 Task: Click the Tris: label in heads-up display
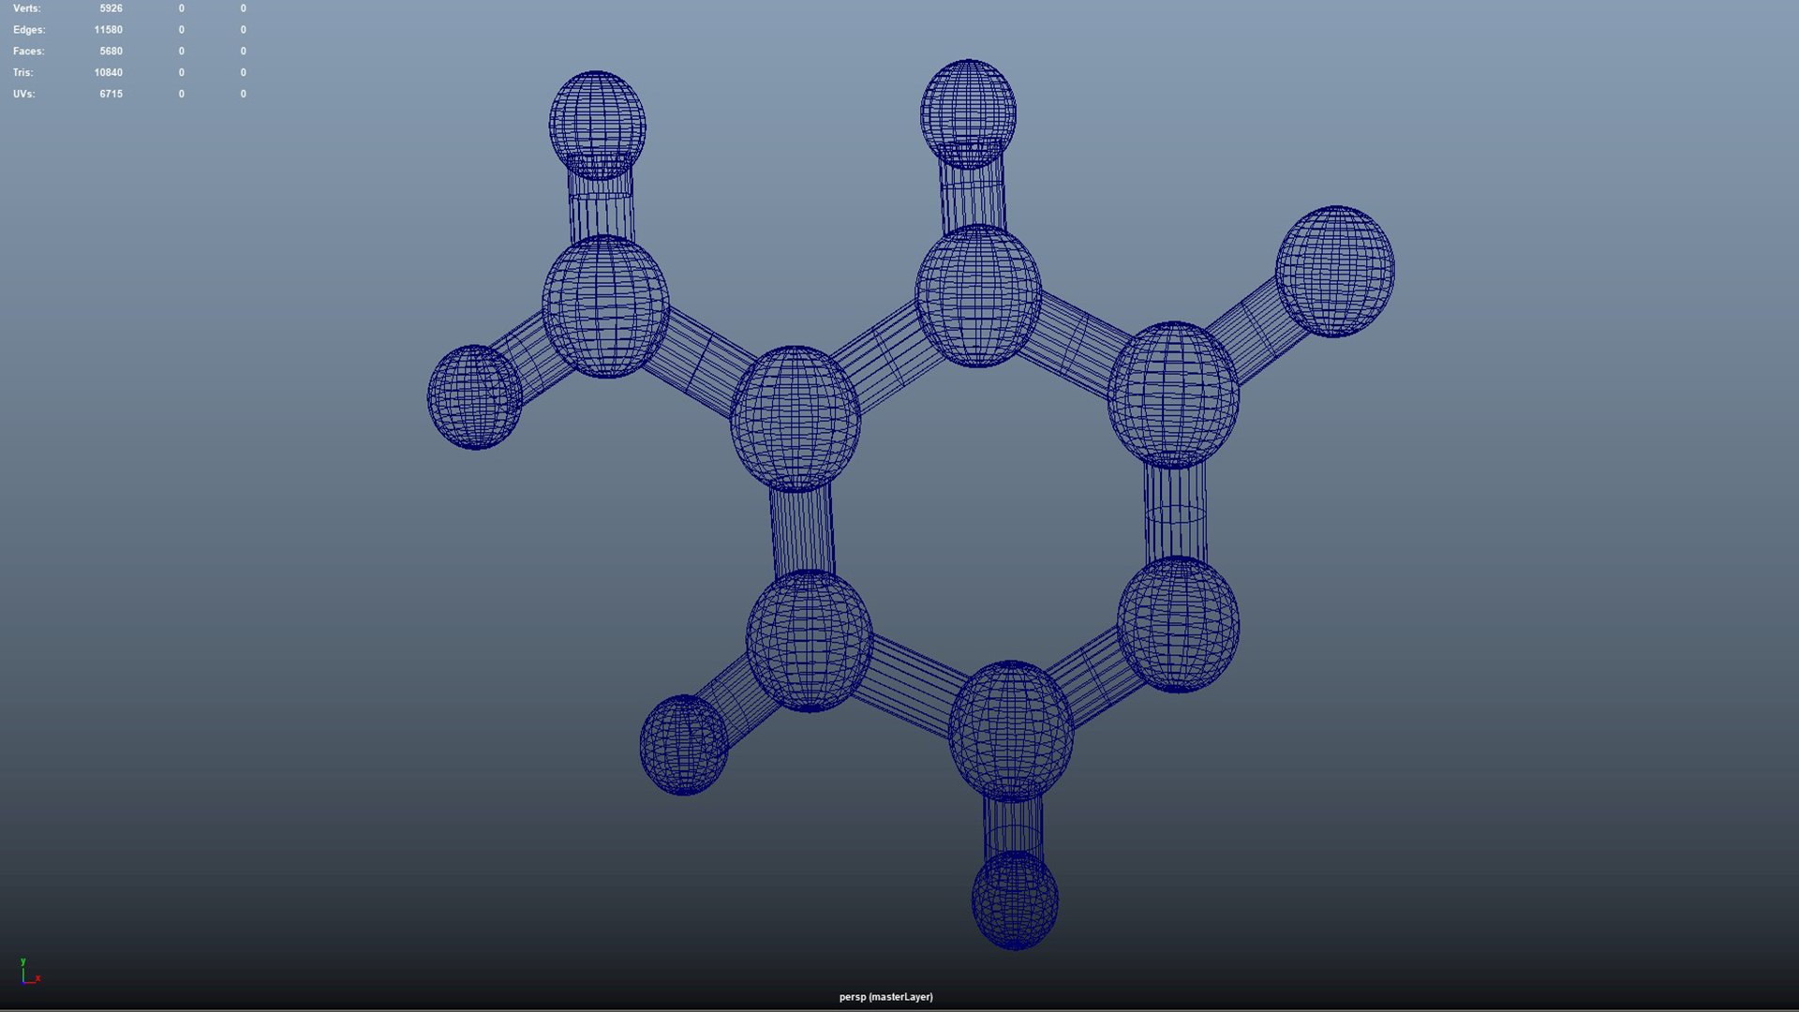[23, 72]
